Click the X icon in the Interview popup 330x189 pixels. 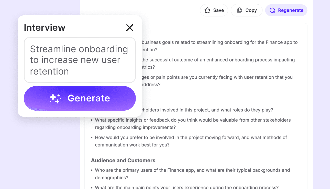coord(130,28)
